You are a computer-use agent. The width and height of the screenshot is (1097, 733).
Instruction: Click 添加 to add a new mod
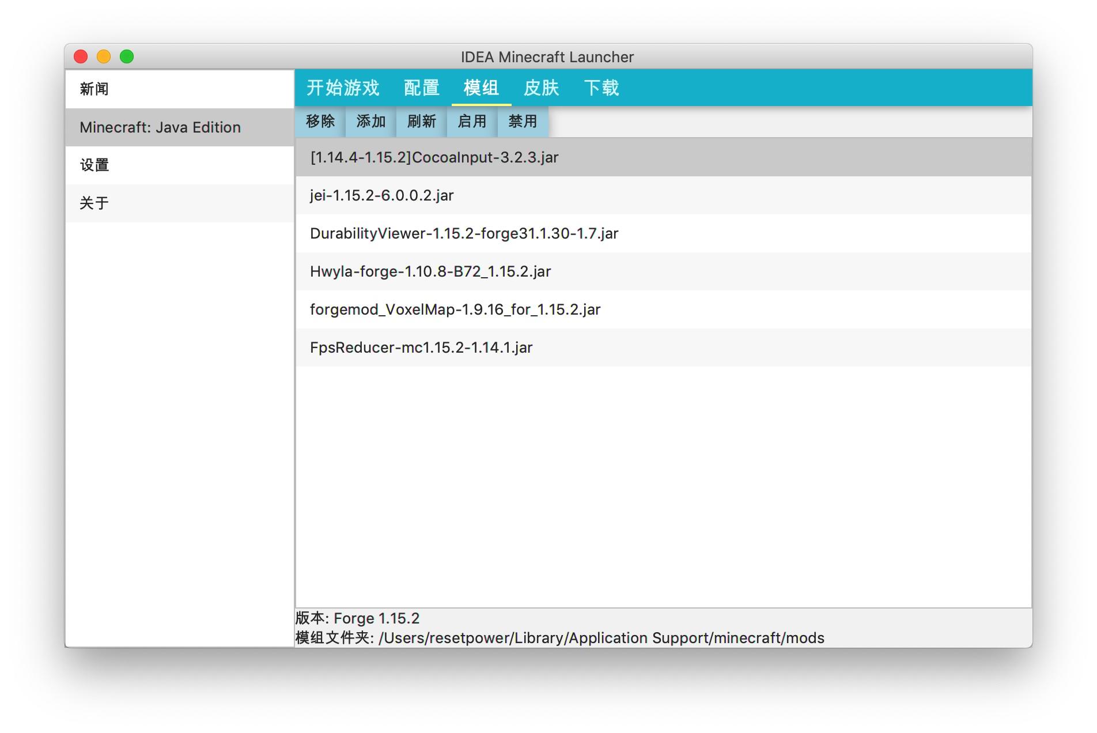tap(370, 122)
